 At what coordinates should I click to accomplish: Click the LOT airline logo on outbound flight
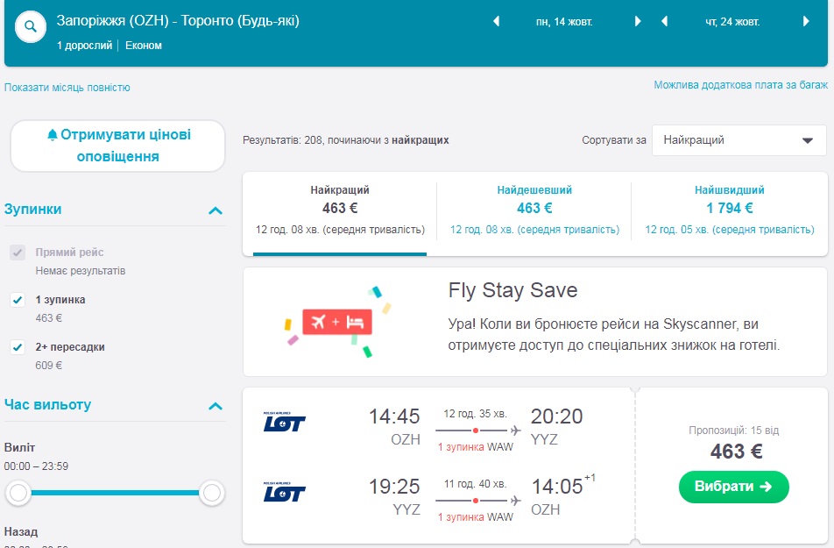click(x=284, y=423)
